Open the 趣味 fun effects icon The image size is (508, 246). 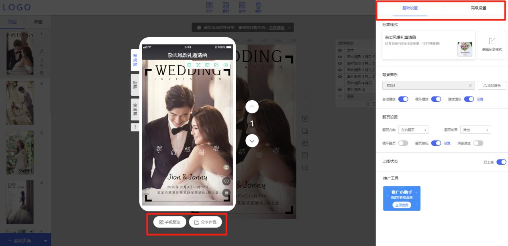click(258, 7)
